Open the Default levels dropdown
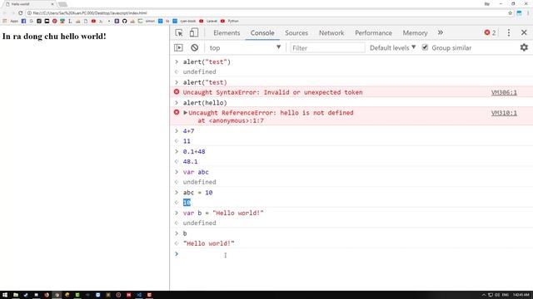This screenshot has height=299, width=533. [392, 48]
